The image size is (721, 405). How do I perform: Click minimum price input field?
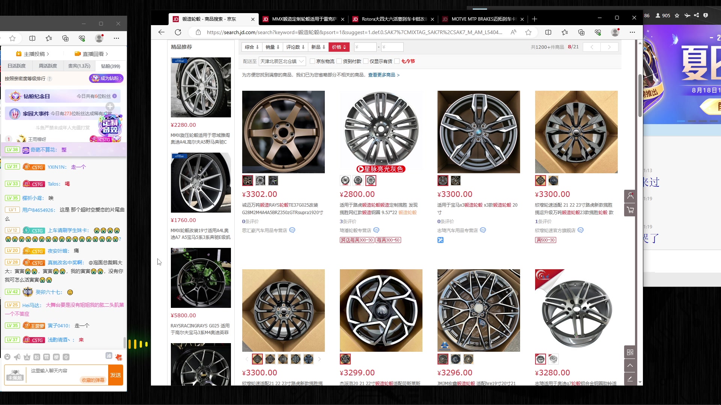pyautogui.click(x=365, y=47)
